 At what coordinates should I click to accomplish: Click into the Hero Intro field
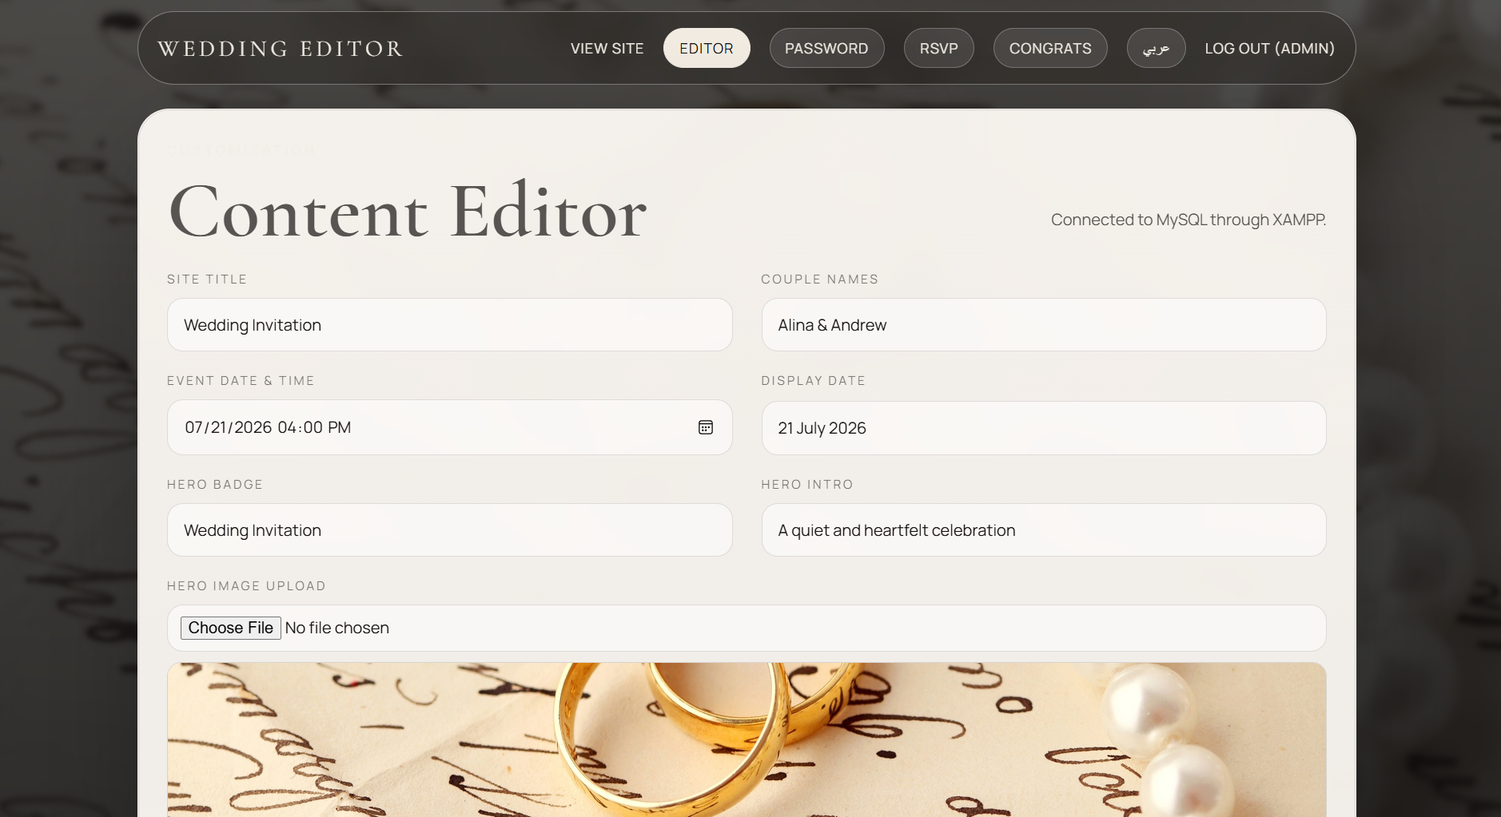(1043, 530)
